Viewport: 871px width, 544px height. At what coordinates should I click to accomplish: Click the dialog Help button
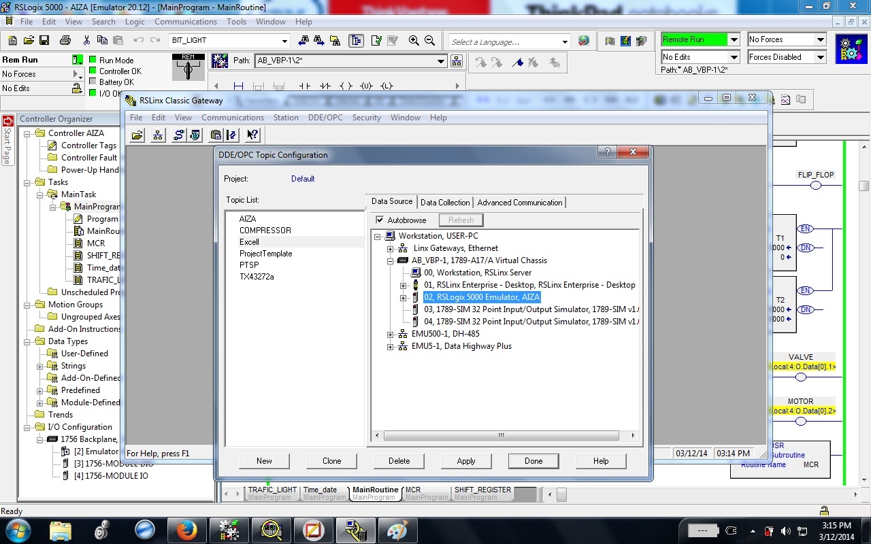[601, 461]
